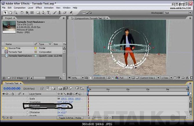Open the 1 View layout dropdown
Screen dimensions: 194x126
tap(166, 78)
